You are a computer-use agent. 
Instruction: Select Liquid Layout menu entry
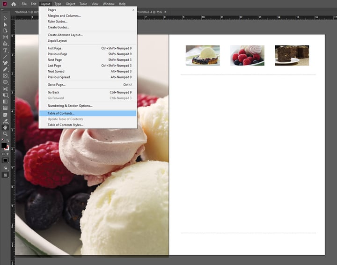pos(88,41)
